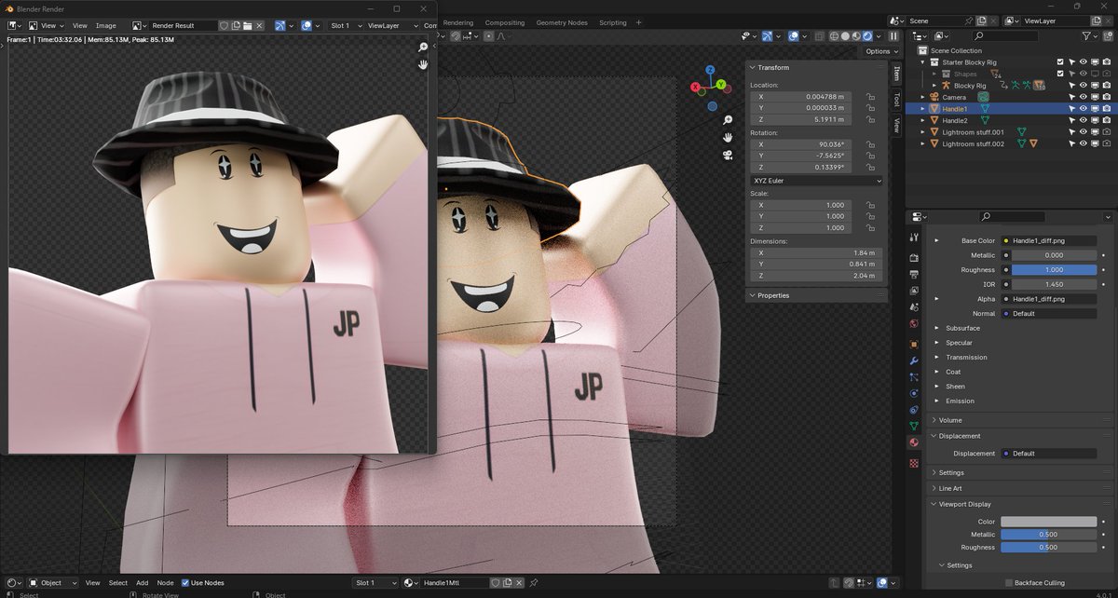Uncheck Starter Blocky Rig collection checkbox
1118x598 pixels.
pyautogui.click(x=1060, y=62)
